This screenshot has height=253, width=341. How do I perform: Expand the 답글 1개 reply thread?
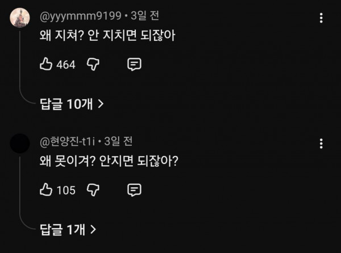pyautogui.click(x=68, y=229)
